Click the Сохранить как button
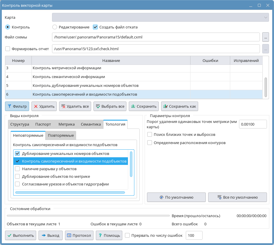 pyautogui.click(x=180, y=106)
